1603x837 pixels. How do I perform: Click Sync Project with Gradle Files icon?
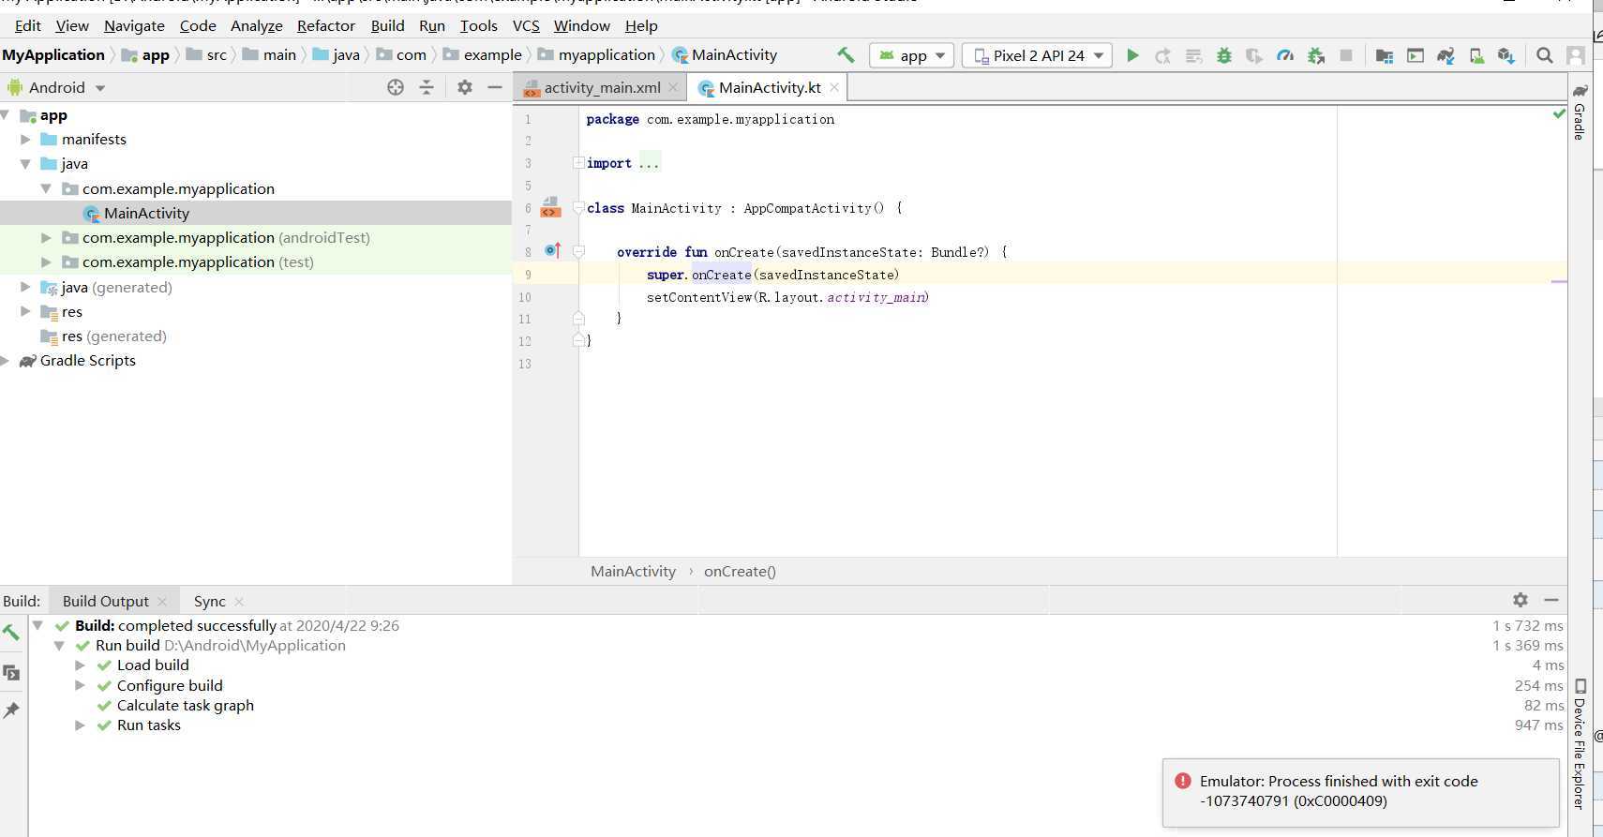tap(1446, 55)
